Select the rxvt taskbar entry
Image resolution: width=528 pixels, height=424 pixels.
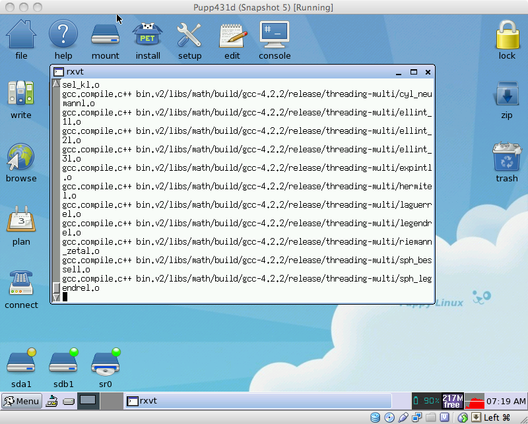click(x=257, y=401)
